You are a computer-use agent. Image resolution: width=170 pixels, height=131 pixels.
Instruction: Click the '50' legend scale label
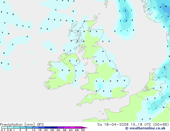click(x=83, y=130)
